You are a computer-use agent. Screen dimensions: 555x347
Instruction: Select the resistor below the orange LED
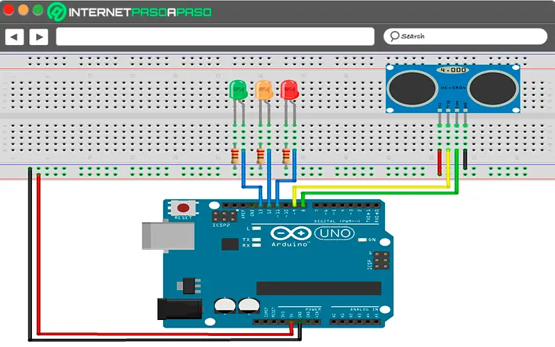[x=260, y=156]
